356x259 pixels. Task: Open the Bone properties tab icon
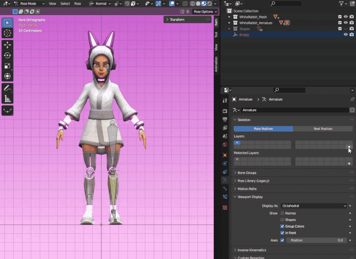tap(225, 189)
